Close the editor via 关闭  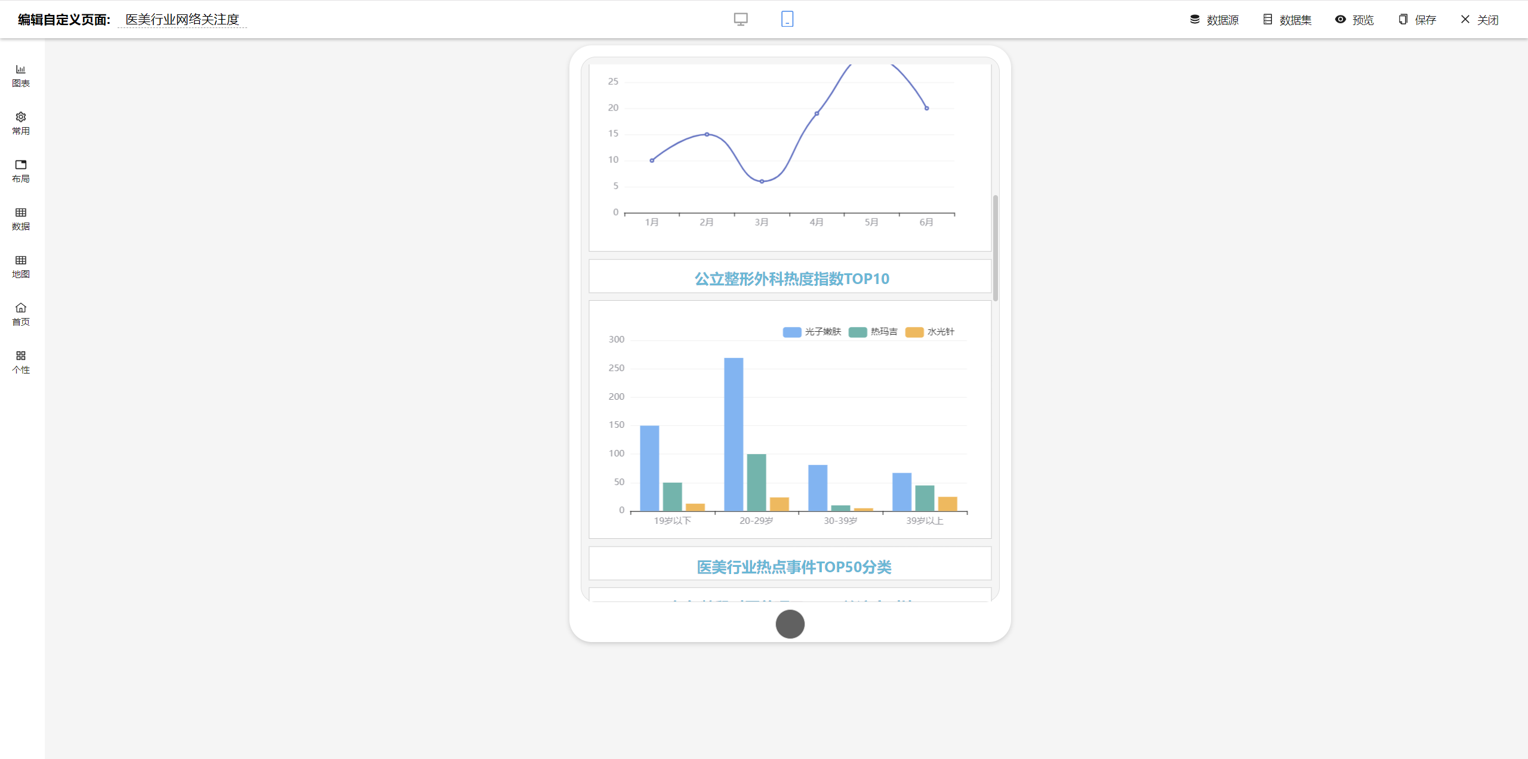coord(1480,20)
